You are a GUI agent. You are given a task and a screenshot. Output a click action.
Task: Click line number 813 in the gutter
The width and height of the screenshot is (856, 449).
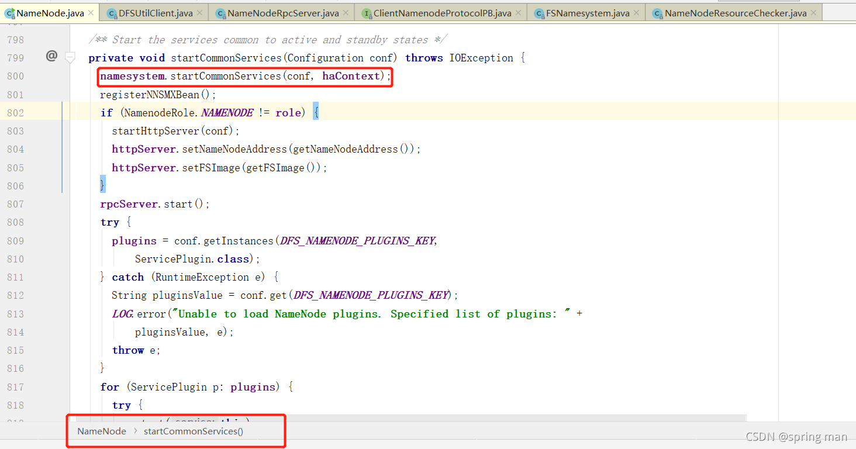point(15,314)
